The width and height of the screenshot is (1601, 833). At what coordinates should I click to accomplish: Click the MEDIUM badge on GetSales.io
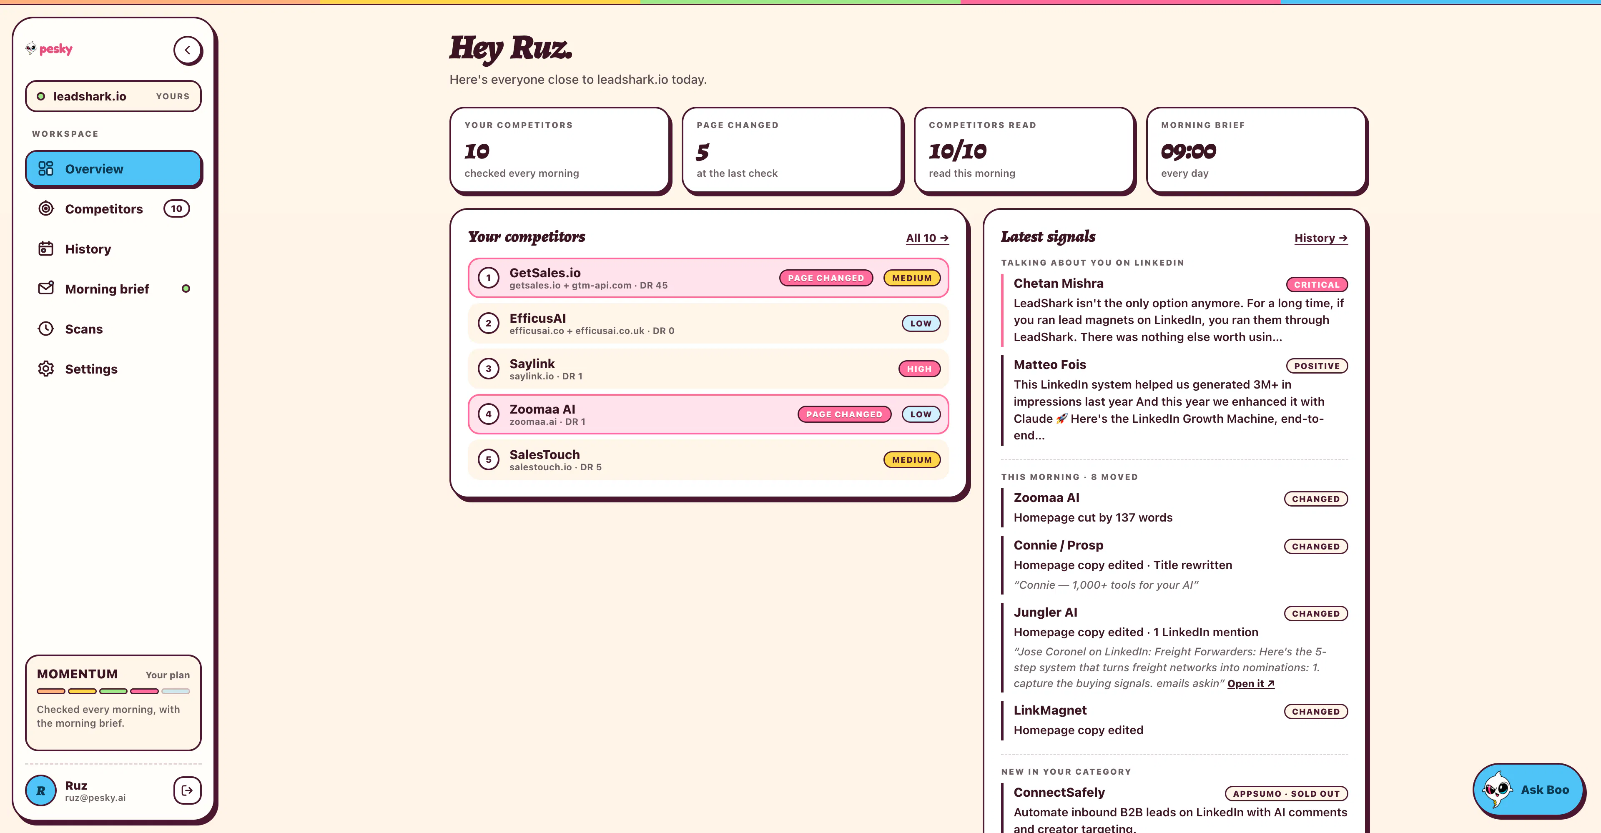[912, 278]
